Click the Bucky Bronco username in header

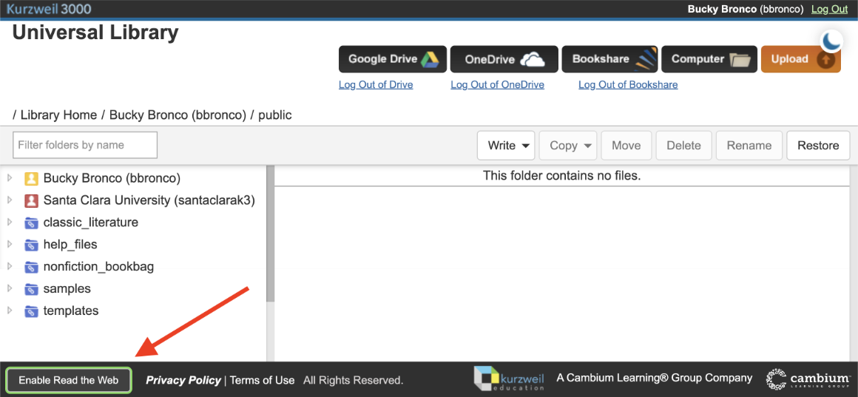click(746, 10)
